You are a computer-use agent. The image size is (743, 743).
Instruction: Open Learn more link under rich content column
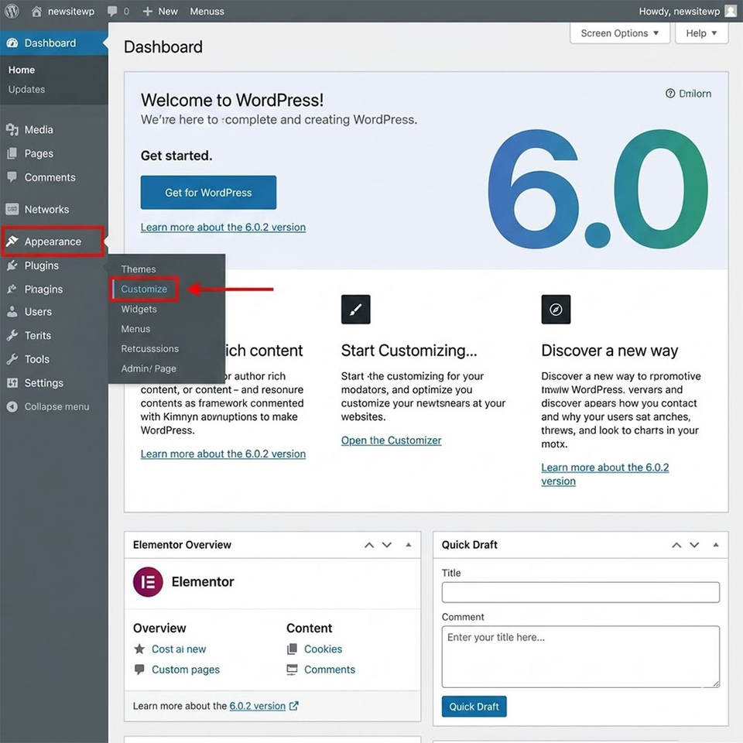223,454
